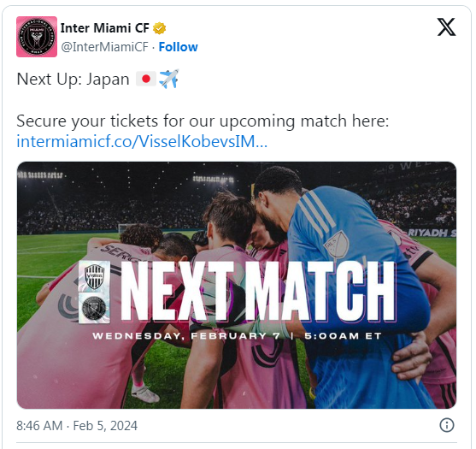Click the "Next Up: Japan" tweet text
Viewport: 476px width, 449px height.
tap(73, 80)
